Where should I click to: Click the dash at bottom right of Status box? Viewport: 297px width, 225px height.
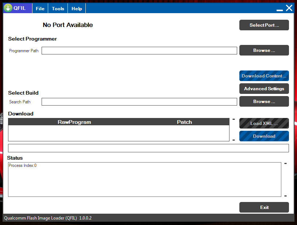click(x=285, y=196)
